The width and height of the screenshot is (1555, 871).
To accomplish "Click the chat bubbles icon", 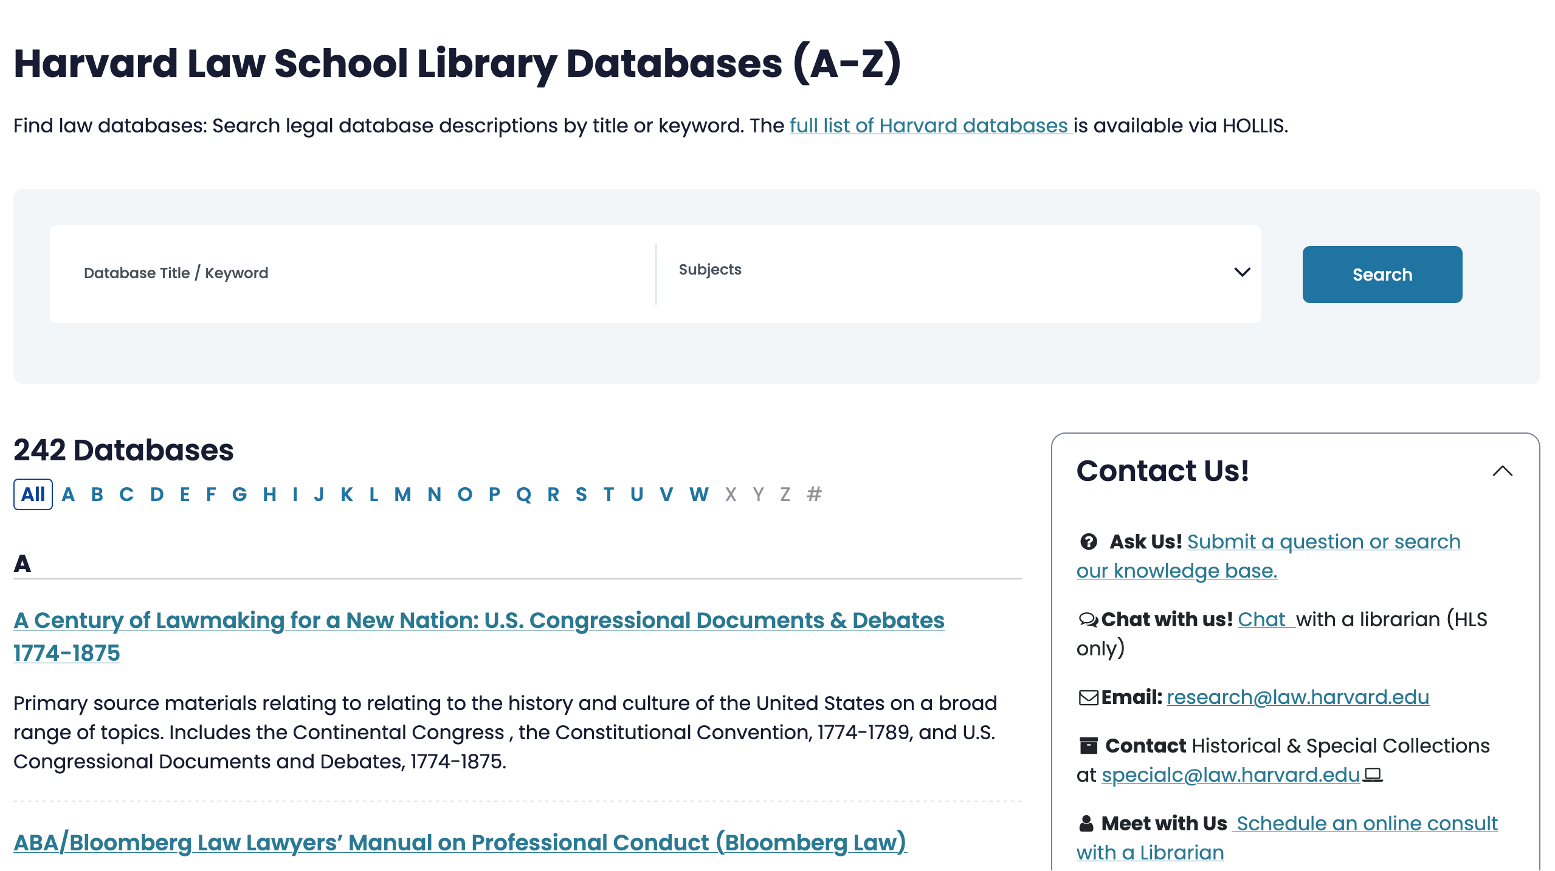I will pyautogui.click(x=1088, y=620).
